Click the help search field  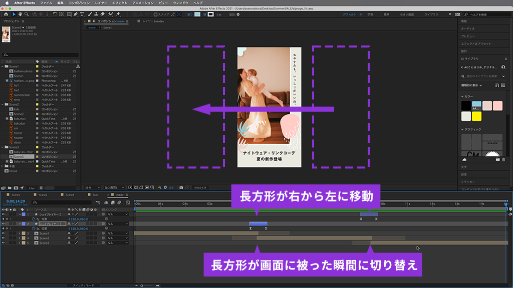[487, 14]
